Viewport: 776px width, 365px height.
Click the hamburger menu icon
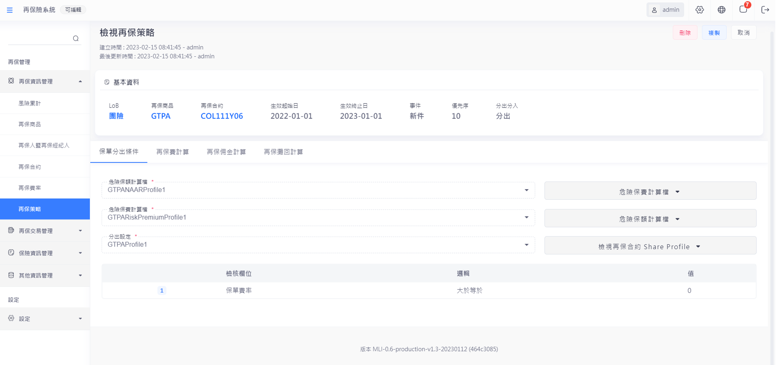click(10, 10)
